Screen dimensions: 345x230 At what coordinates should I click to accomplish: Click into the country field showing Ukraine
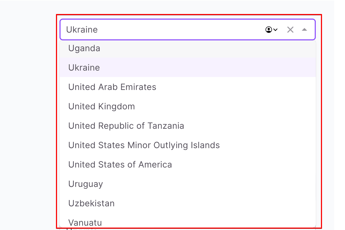162,30
